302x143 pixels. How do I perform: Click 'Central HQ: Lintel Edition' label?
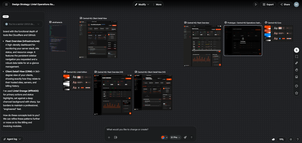77,72
